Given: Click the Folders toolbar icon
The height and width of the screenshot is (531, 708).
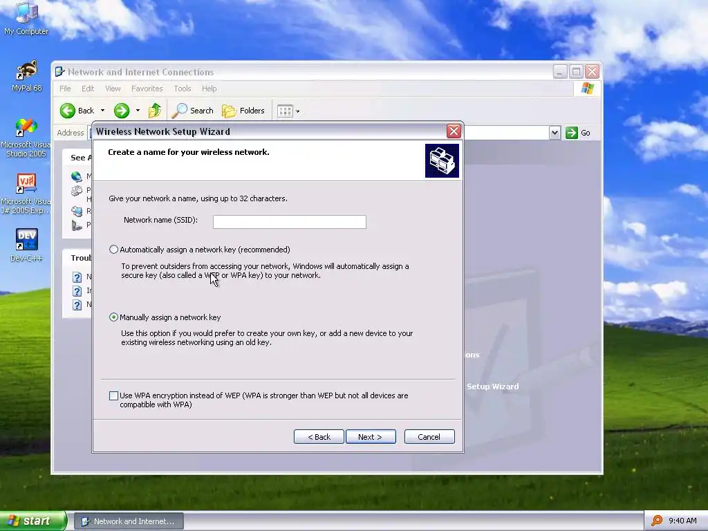Looking at the screenshot, I should [x=229, y=111].
